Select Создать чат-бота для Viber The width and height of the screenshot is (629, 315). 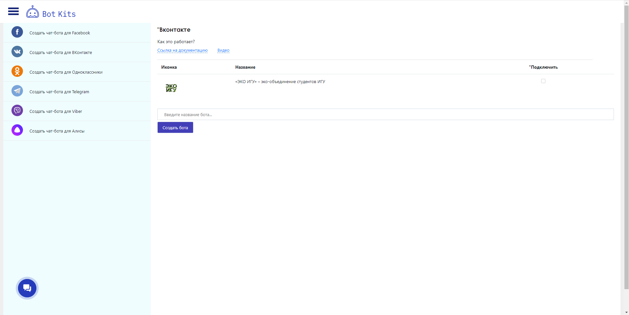coord(56,112)
